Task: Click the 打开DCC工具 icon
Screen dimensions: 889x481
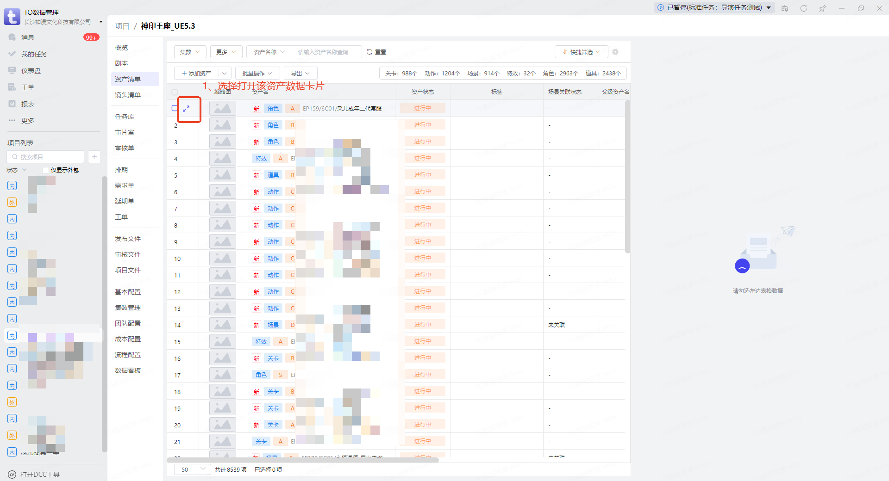Action: [12, 475]
